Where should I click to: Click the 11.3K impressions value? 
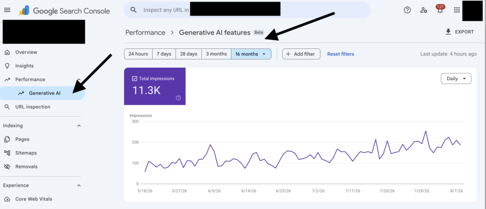(x=146, y=90)
